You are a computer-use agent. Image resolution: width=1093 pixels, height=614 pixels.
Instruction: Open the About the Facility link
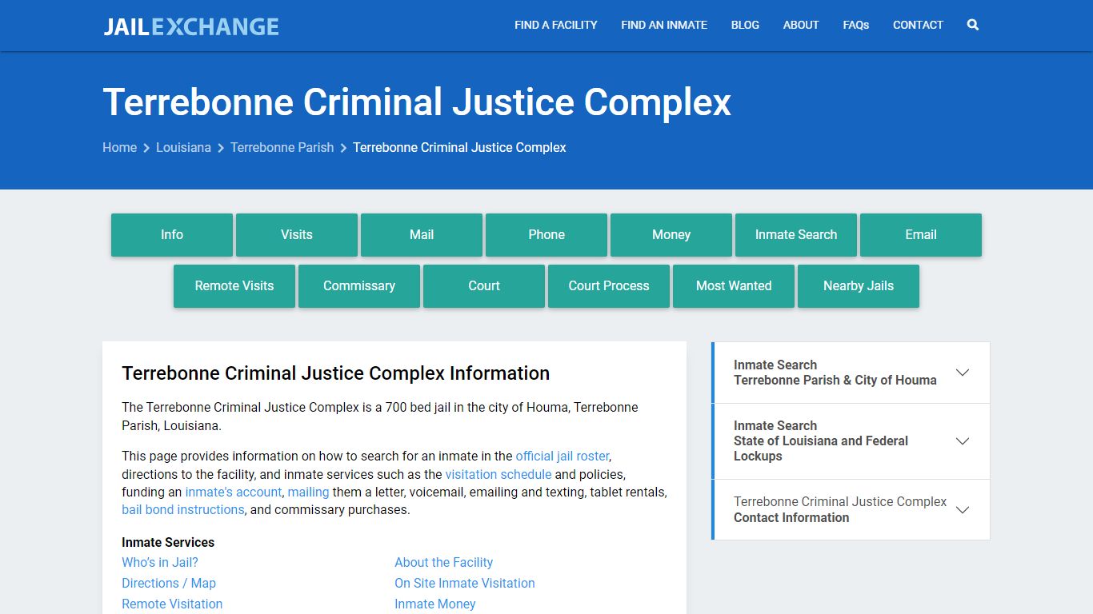[444, 562]
